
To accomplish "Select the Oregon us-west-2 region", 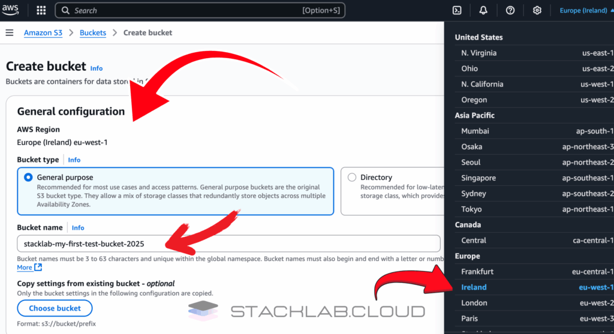I will click(534, 100).
